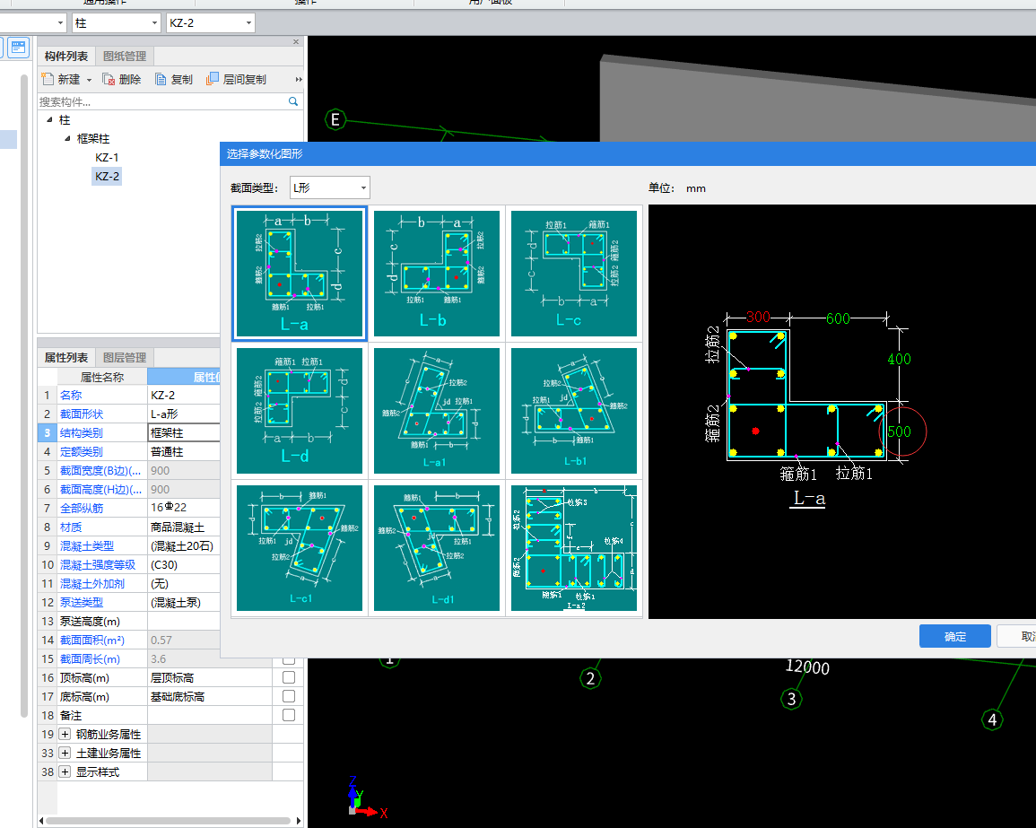
Task: Select the L-d section shape thumbnail
Action: 300,410
